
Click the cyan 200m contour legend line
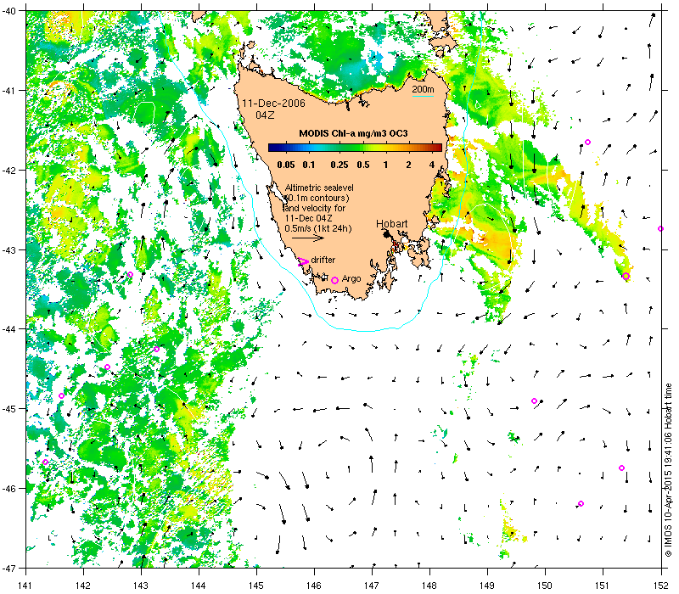pos(423,96)
